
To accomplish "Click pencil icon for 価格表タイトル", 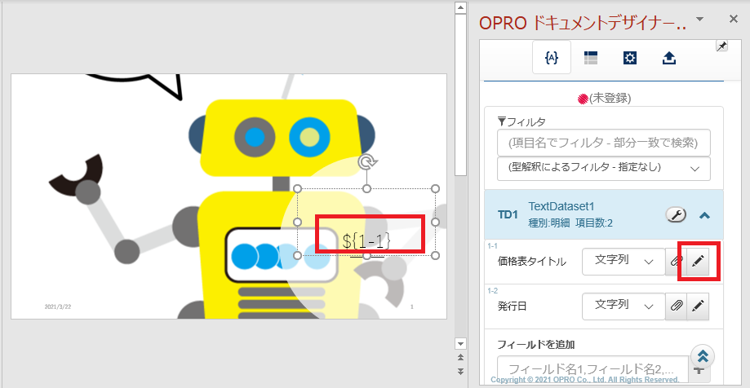I will (698, 262).
